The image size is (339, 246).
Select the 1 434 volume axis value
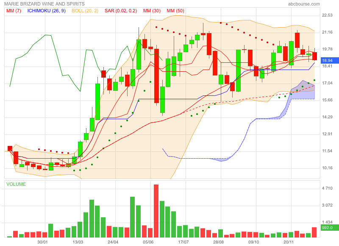[x=327, y=222]
